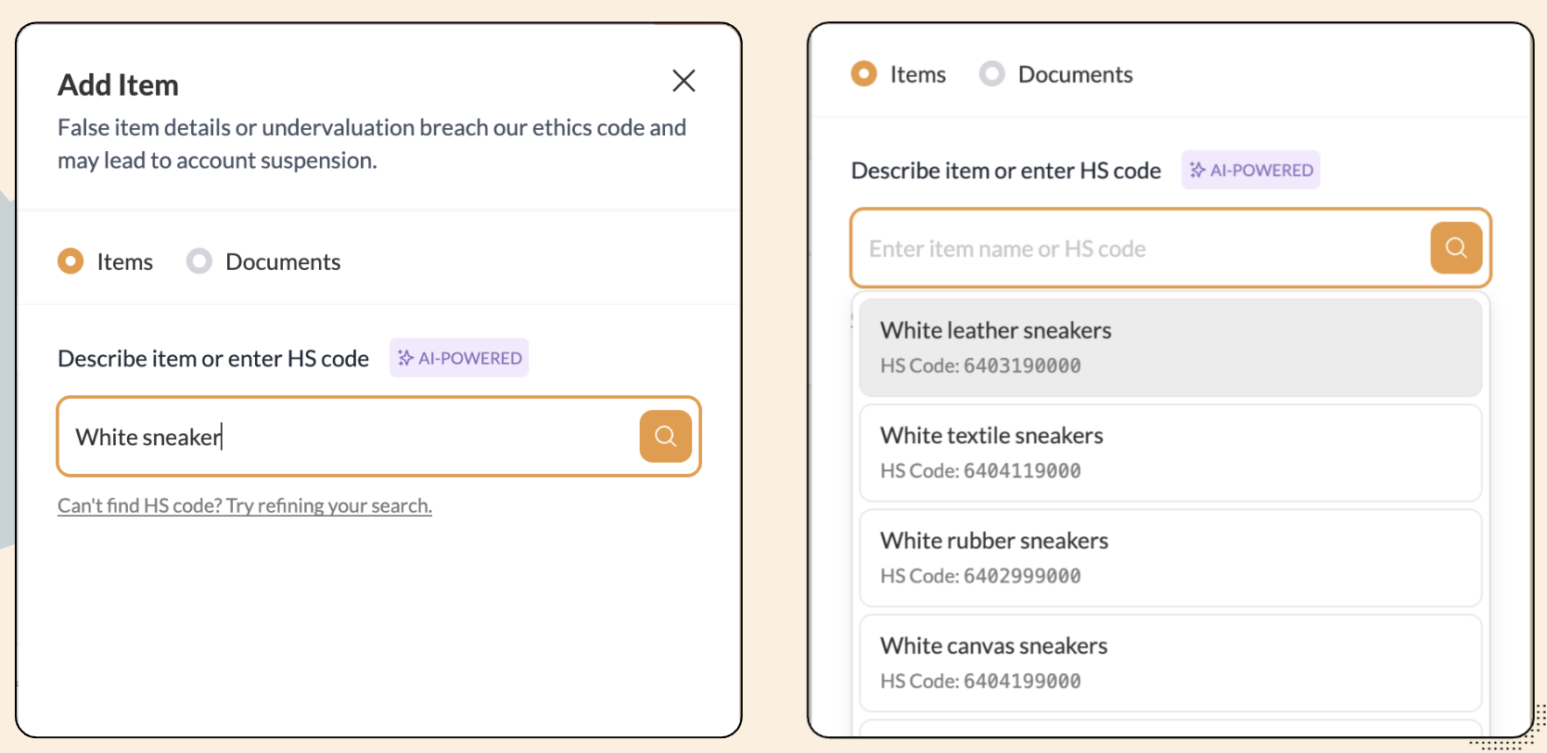Click AI-POWERED badge in Add Item dialog

459,358
